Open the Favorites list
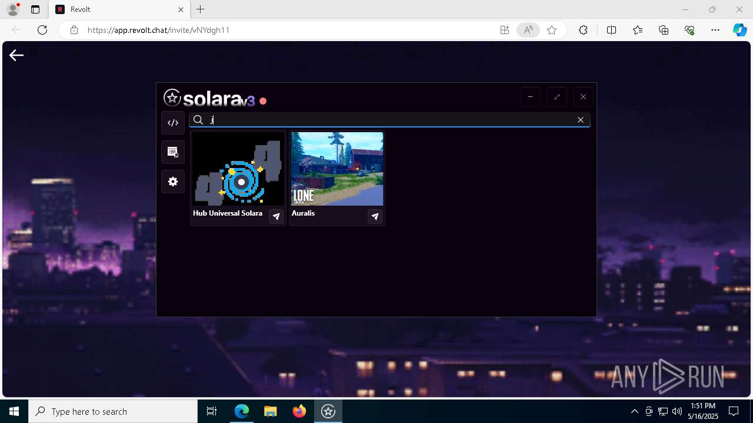753x423 pixels. point(638,30)
